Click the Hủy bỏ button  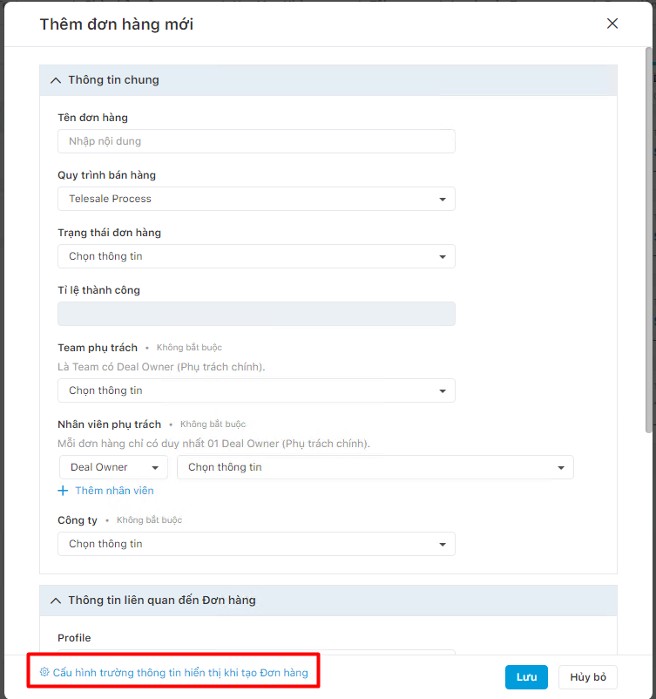(x=588, y=677)
